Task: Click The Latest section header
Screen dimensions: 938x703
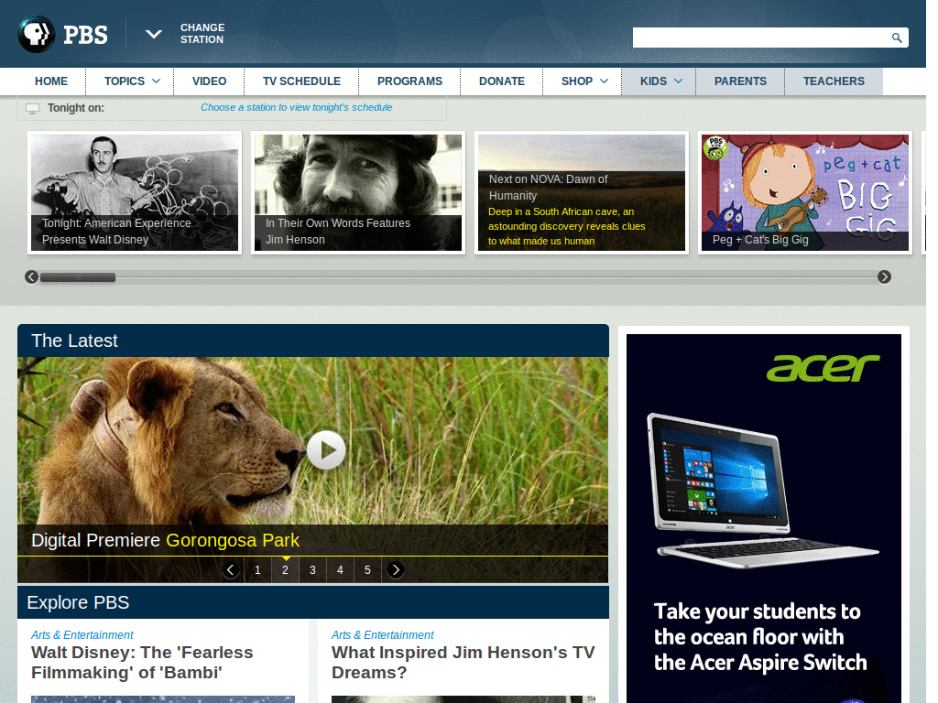Action: click(x=313, y=341)
